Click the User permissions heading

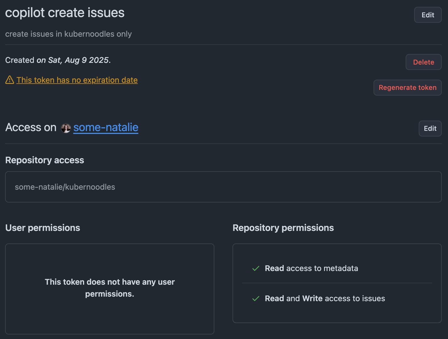click(x=43, y=228)
